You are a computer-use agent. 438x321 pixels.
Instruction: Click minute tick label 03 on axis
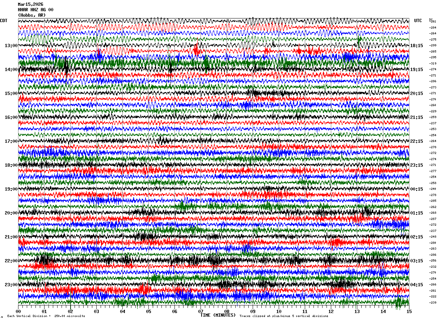point(96,312)
